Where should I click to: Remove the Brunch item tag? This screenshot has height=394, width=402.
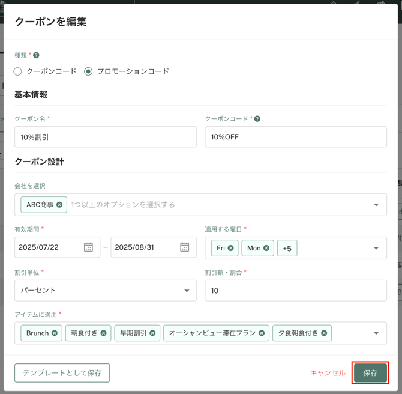pyautogui.click(x=55, y=333)
